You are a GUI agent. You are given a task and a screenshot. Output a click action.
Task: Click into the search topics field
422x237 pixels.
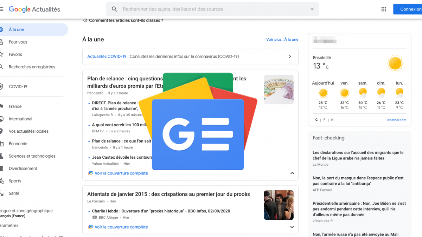tap(211, 9)
